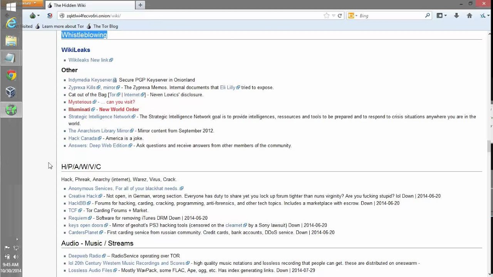This screenshot has height=277, width=493.
Task: Open the Zyprexa Kills link
Action: coord(82,87)
